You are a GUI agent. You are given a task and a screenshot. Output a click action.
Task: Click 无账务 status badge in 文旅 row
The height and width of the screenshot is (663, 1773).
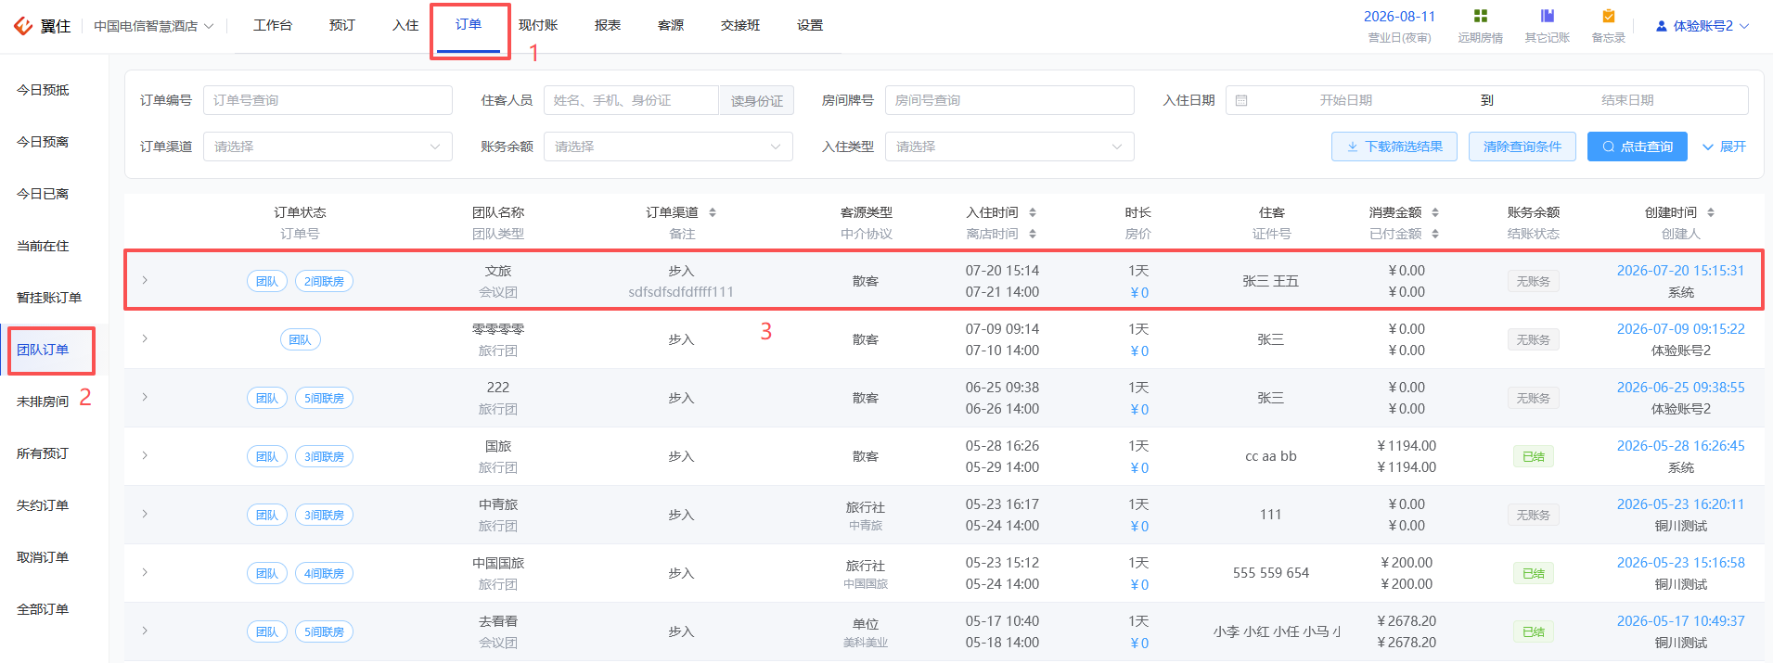tap(1534, 281)
